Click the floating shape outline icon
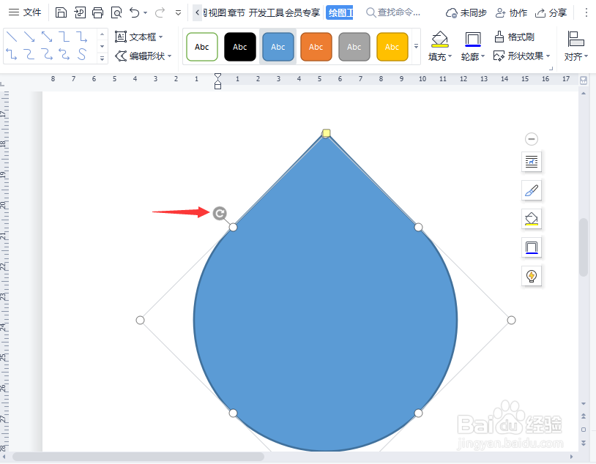This screenshot has width=596, height=464. (532, 247)
